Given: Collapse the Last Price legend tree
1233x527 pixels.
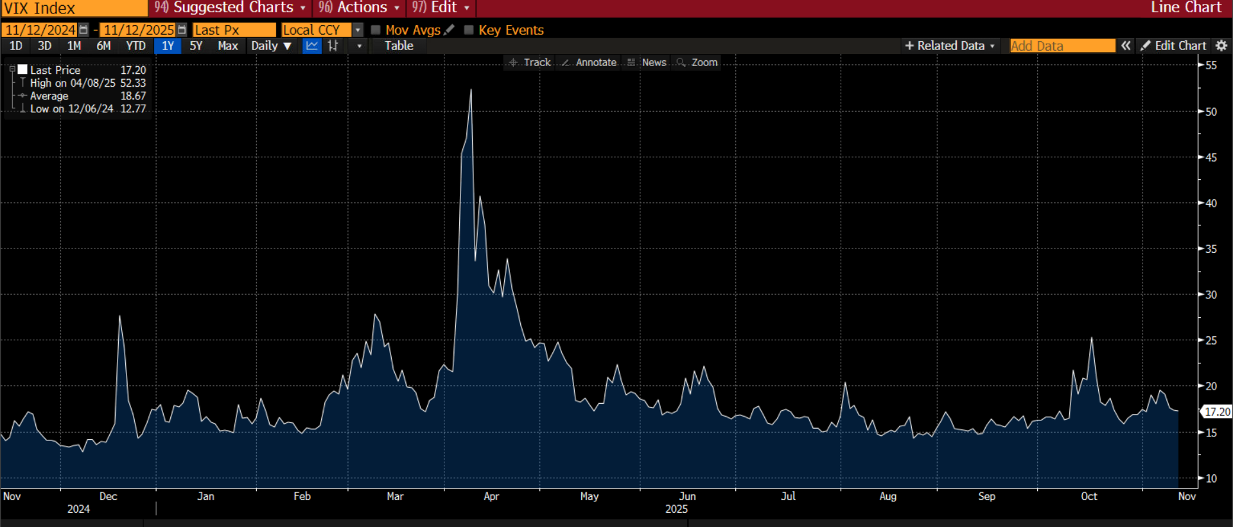Looking at the screenshot, I should point(12,69).
